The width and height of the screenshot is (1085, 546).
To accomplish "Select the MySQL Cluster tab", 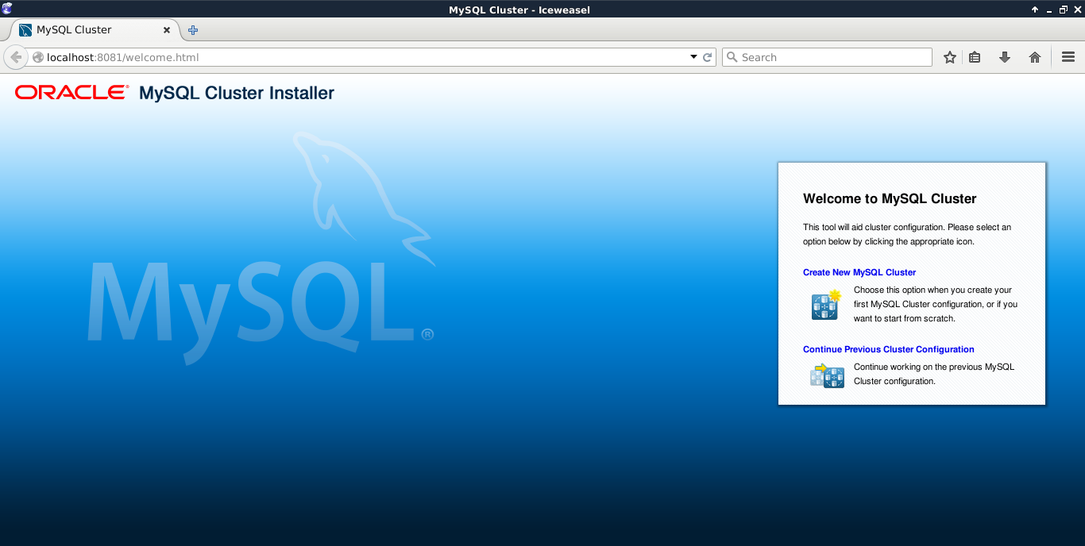I will pyautogui.click(x=87, y=30).
